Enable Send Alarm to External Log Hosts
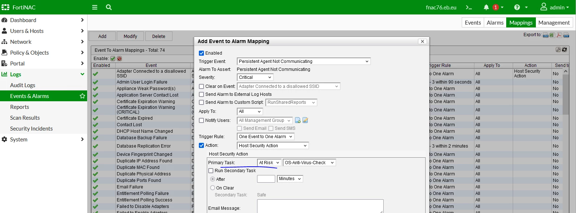 [x=201, y=94]
